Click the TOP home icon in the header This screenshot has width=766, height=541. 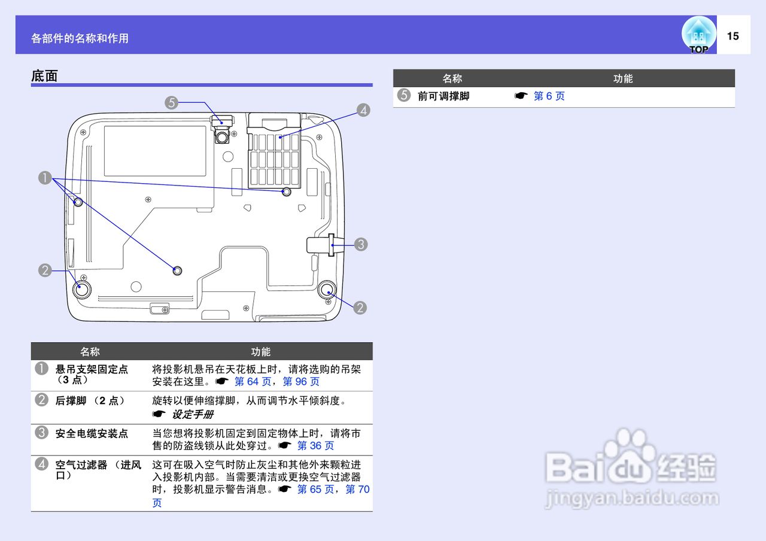tap(698, 34)
